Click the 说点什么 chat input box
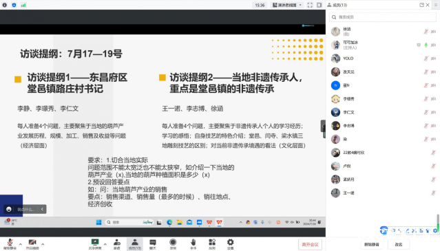The image size is (440, 251). (x=26, y=209)
